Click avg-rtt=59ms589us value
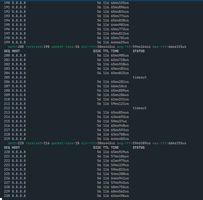This screenshot has height=200, width=203. point(134,143)
